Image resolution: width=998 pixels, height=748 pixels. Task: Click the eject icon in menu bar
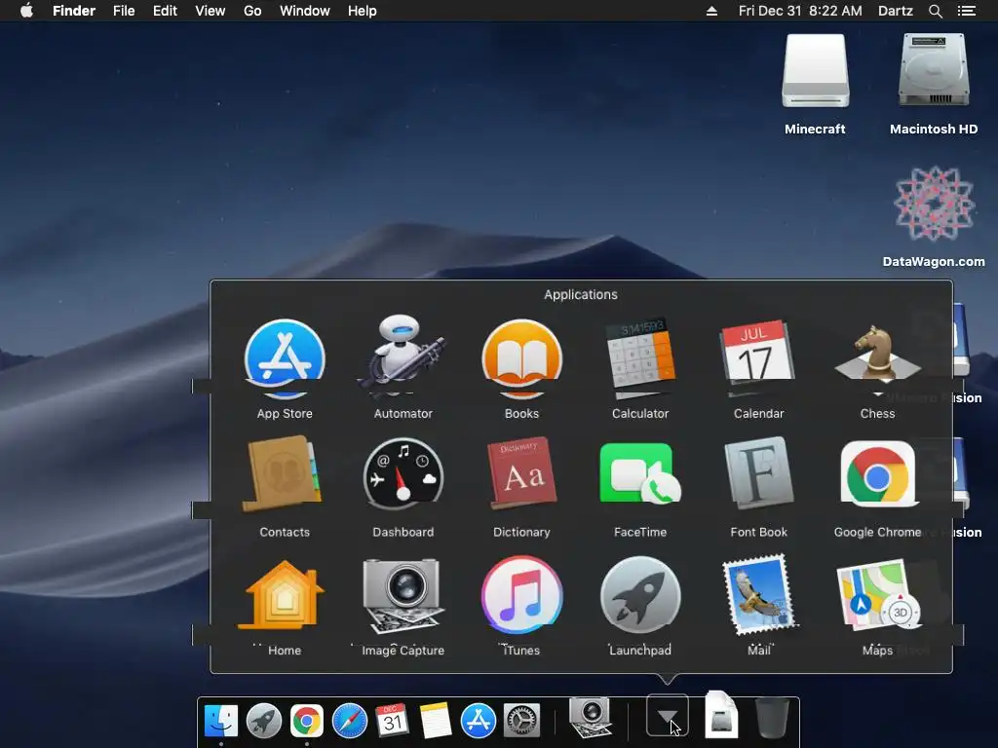tap(711, 11)
